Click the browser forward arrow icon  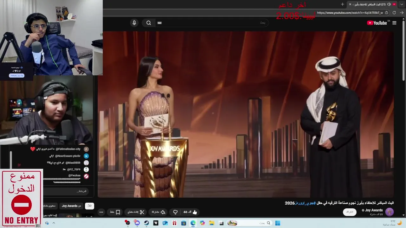coord(402,13)
